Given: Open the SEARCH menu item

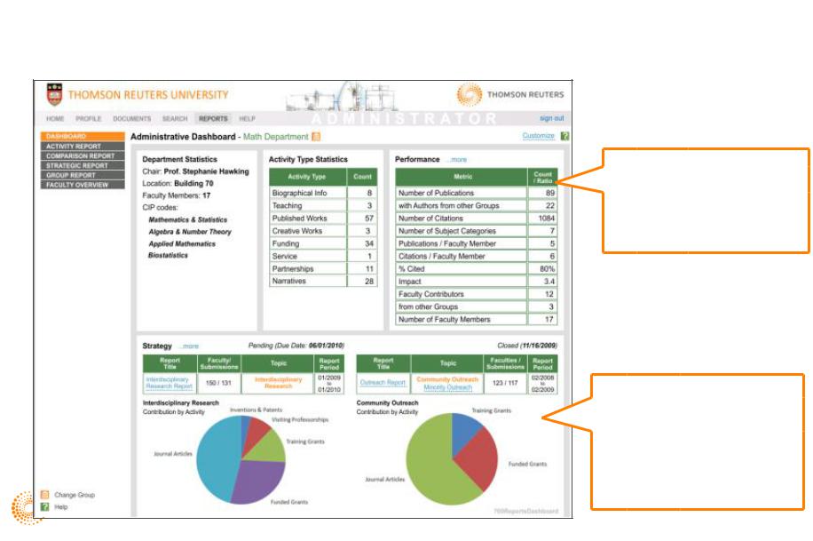Looking at the screenshot, I should [175, 119].
